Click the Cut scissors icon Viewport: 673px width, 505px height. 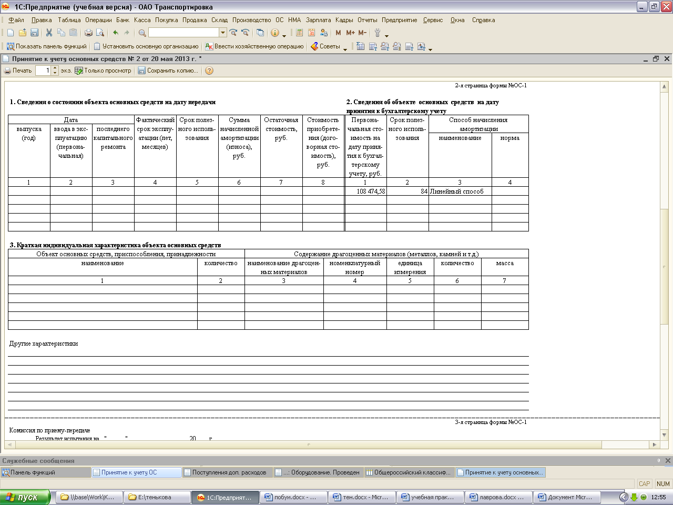49,33
